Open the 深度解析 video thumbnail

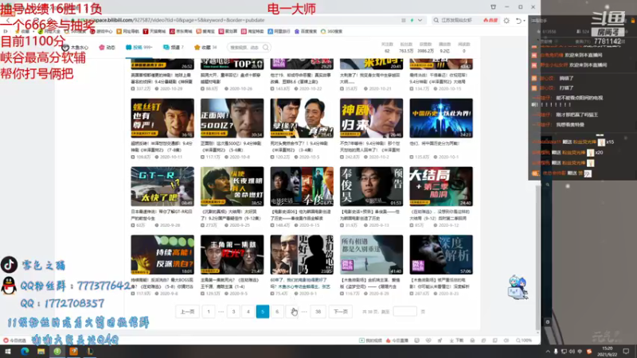(441, 255)
